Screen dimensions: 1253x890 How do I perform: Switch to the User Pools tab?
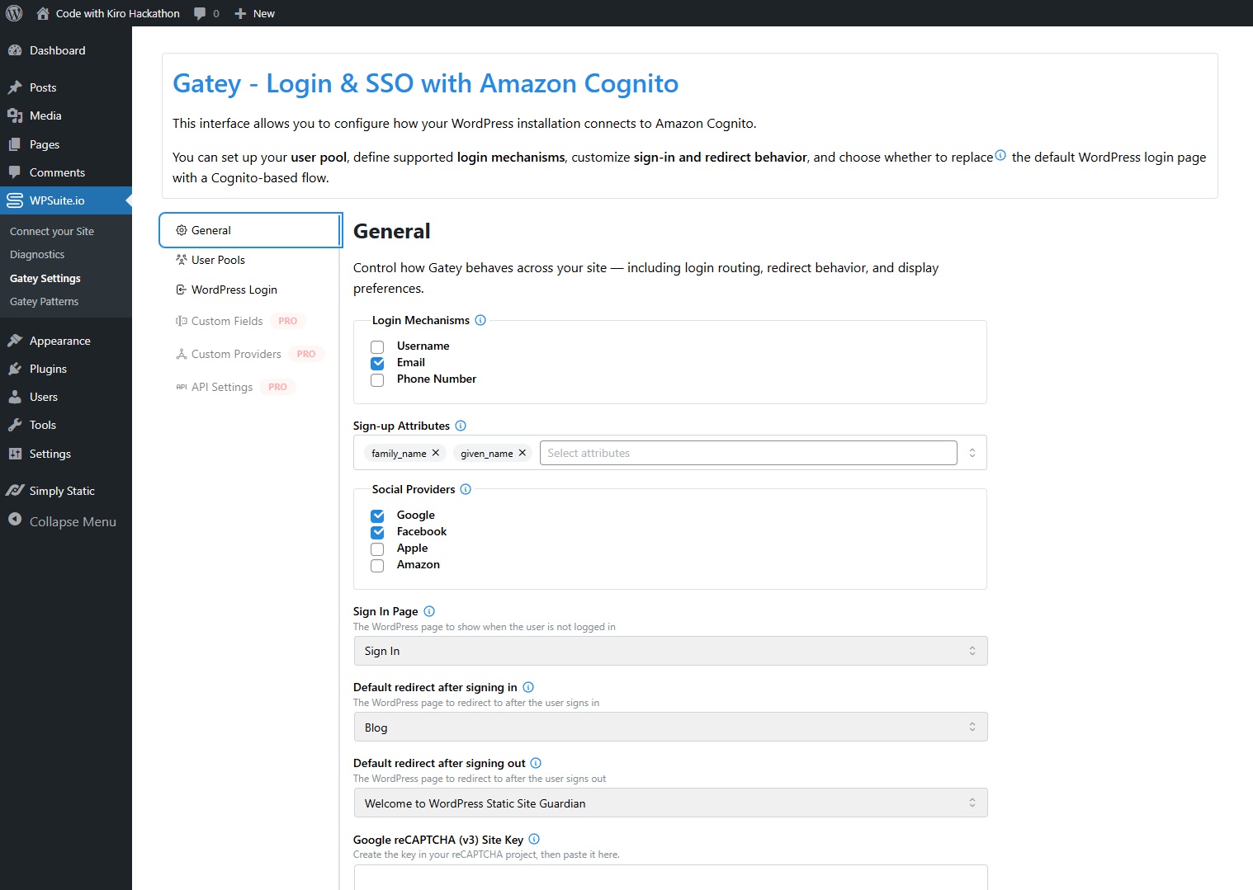pos(218,260)
